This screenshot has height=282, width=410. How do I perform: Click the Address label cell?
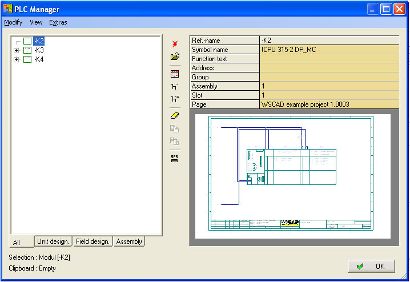[224, 68]
